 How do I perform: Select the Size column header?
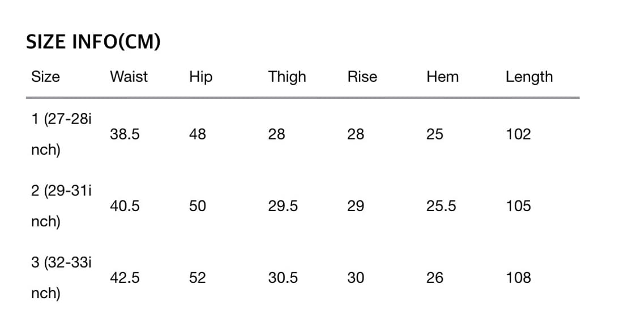click(45, 77)
